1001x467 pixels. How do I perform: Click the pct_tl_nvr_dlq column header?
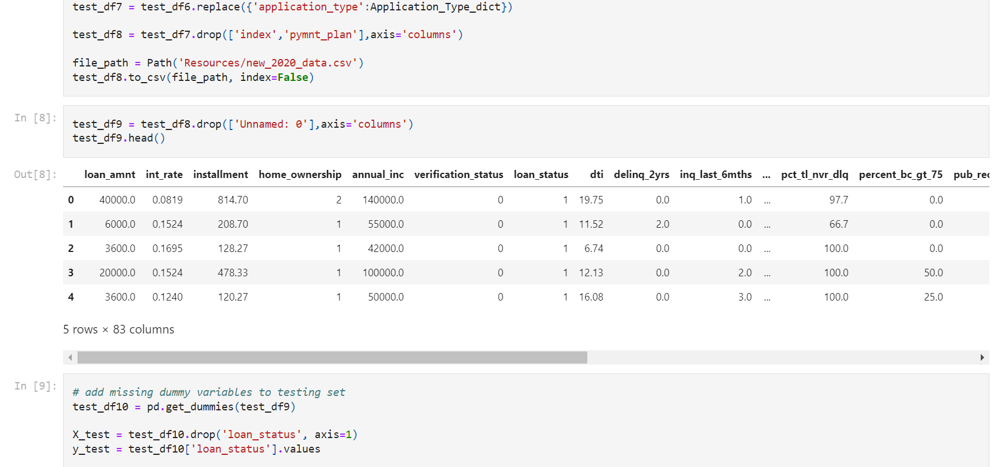(815, 175)
